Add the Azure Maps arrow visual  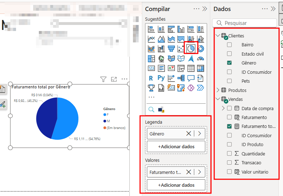point(191,58)
